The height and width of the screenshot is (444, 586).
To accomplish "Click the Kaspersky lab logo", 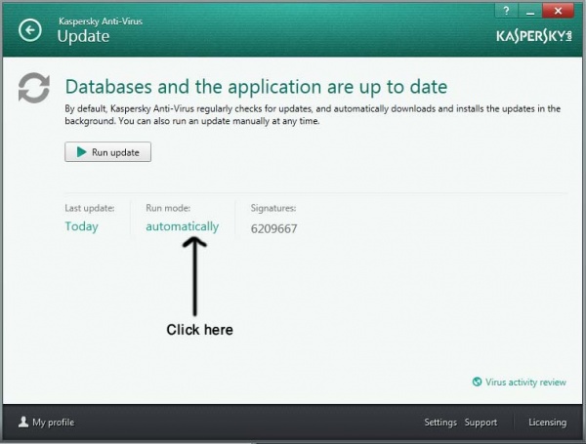I will (533, 36).
